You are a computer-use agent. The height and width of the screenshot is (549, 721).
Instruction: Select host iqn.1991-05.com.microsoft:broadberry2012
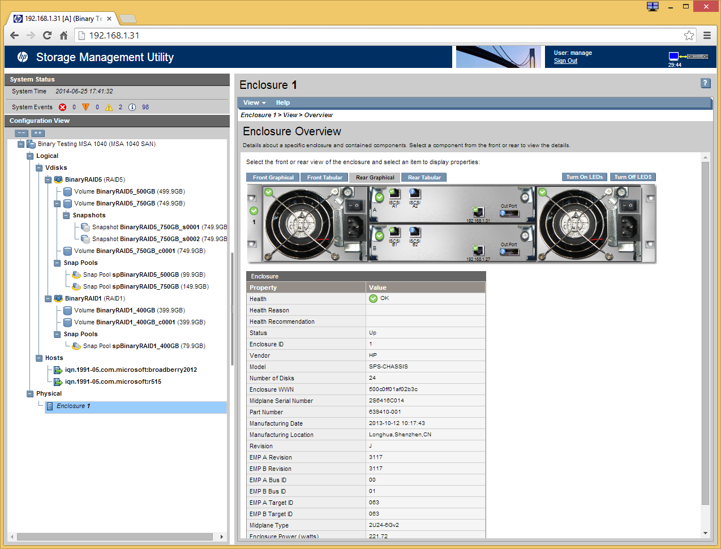(x=131, y=370)
